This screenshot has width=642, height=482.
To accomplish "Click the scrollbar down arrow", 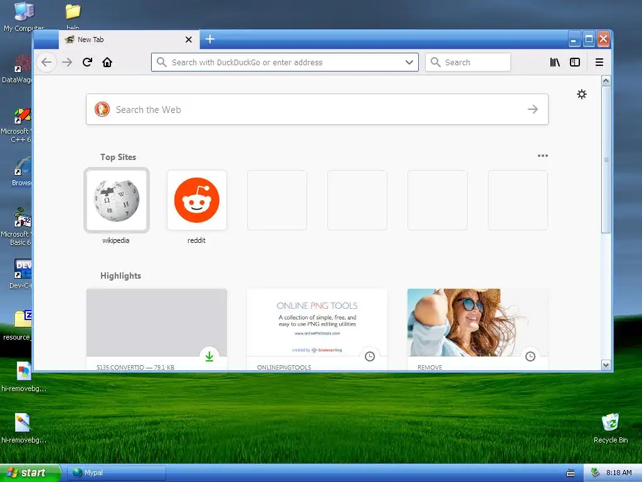I will coord(606,365).
